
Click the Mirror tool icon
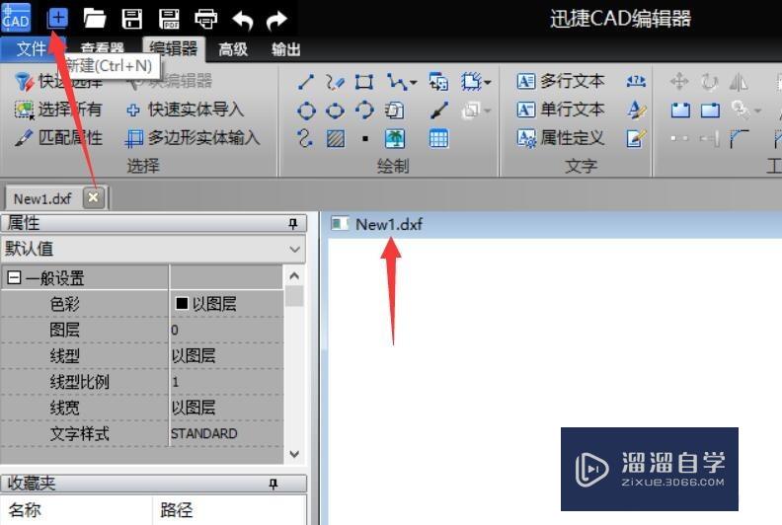(x=739, y=82)
